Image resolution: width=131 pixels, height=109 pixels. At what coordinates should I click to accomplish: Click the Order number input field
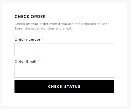point(64,49)
